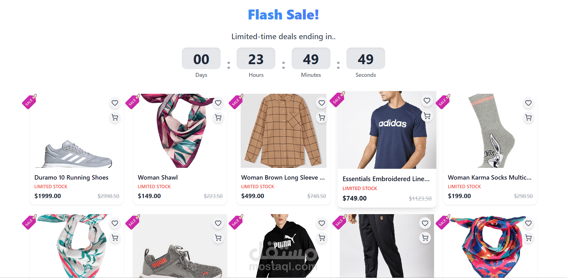View the brown checkered shirt image
Image resolution: width=567 pixels, height=278 pixels.
[283, 131]
